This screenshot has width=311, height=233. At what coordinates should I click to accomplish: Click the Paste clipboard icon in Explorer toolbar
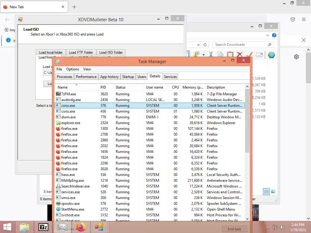pos(230,54)
